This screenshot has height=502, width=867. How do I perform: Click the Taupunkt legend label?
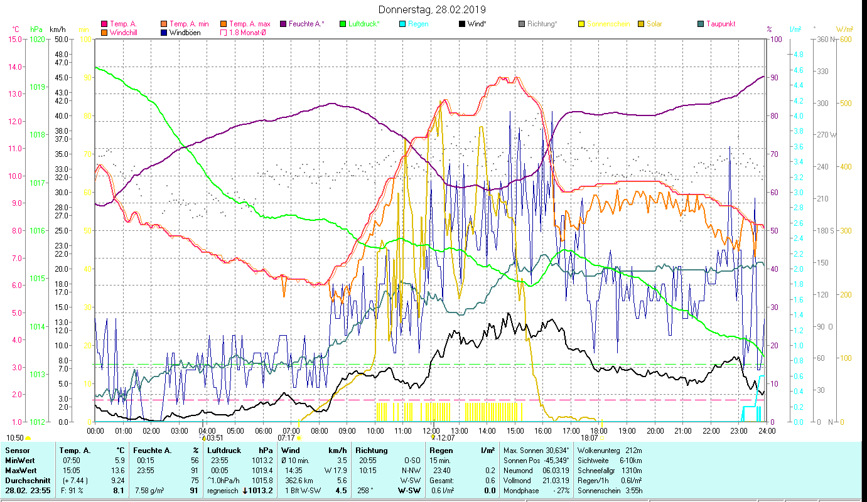click(x=720, y=24)
